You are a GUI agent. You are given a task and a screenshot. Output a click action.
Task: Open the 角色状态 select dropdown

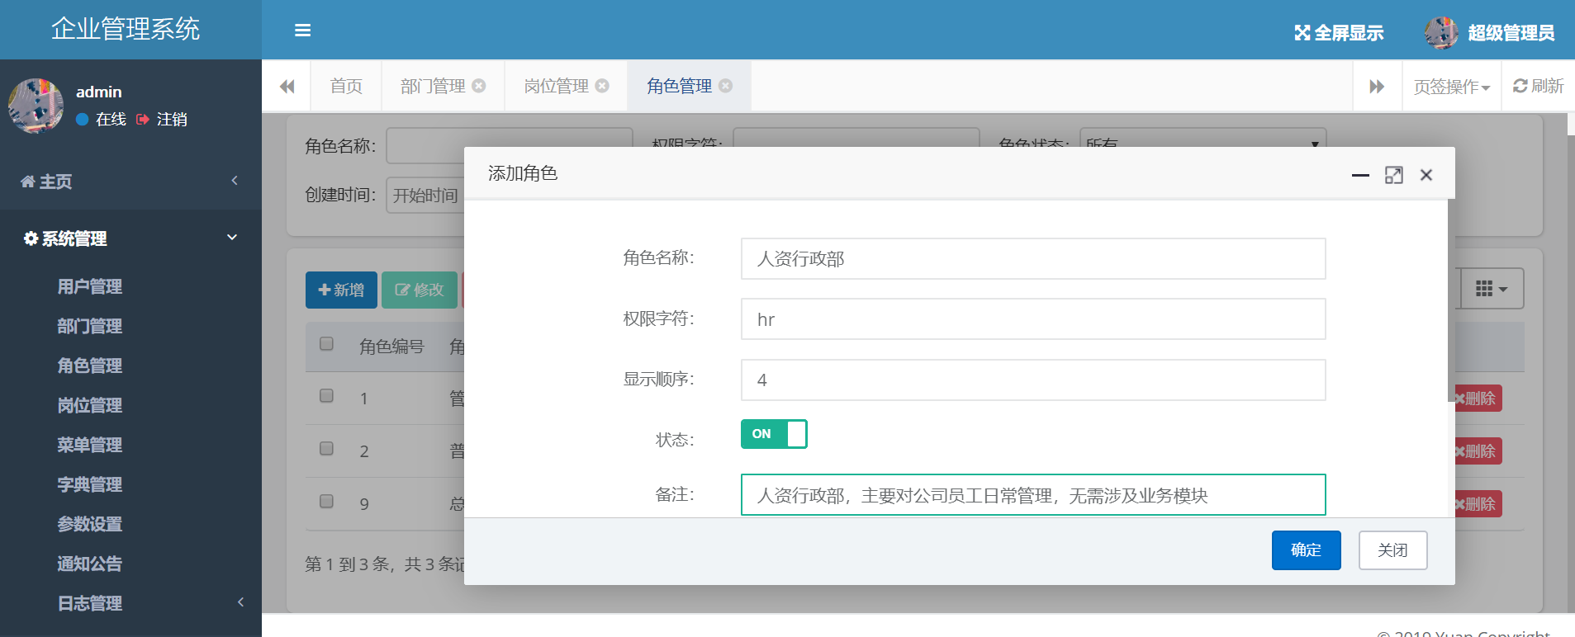1203,144
